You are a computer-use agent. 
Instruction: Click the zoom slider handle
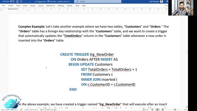tap(175, 110)
